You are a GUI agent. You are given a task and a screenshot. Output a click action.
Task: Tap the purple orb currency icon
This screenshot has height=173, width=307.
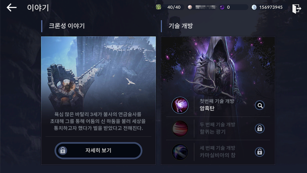[x=222, y=7]
